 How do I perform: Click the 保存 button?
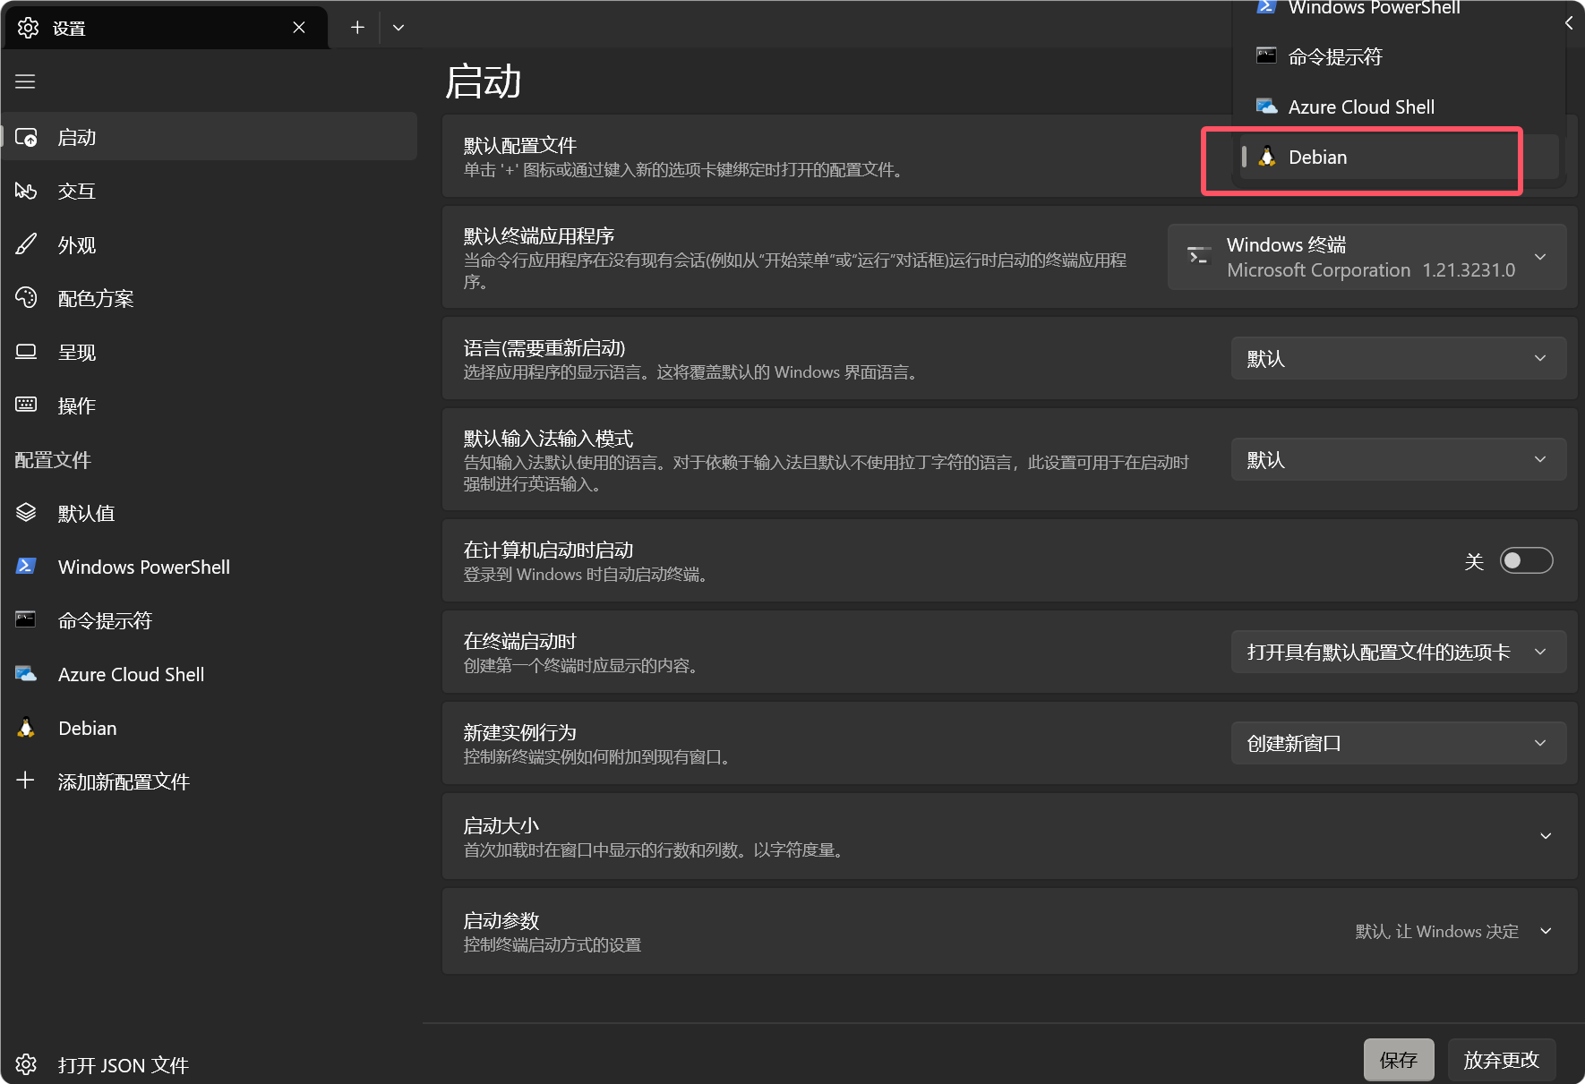click(x=1398, y=1059)
